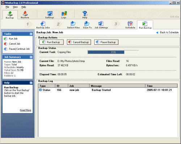
Task: Open the Schedule calendar step
Action: tap(130, 25)
